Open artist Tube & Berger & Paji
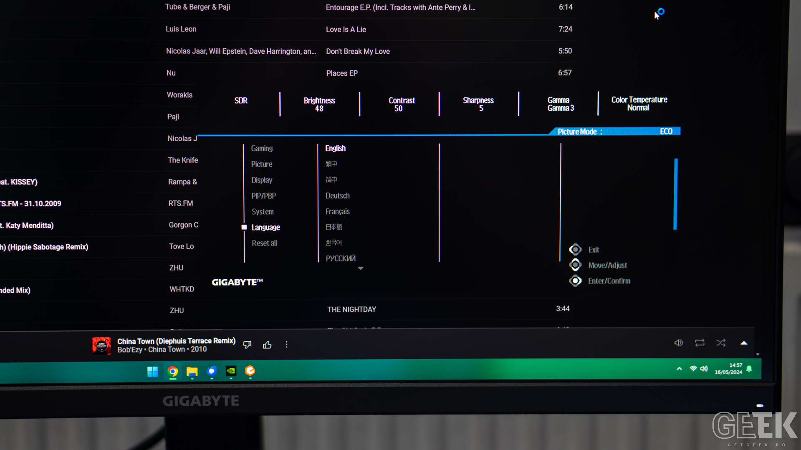 (198, 7)
